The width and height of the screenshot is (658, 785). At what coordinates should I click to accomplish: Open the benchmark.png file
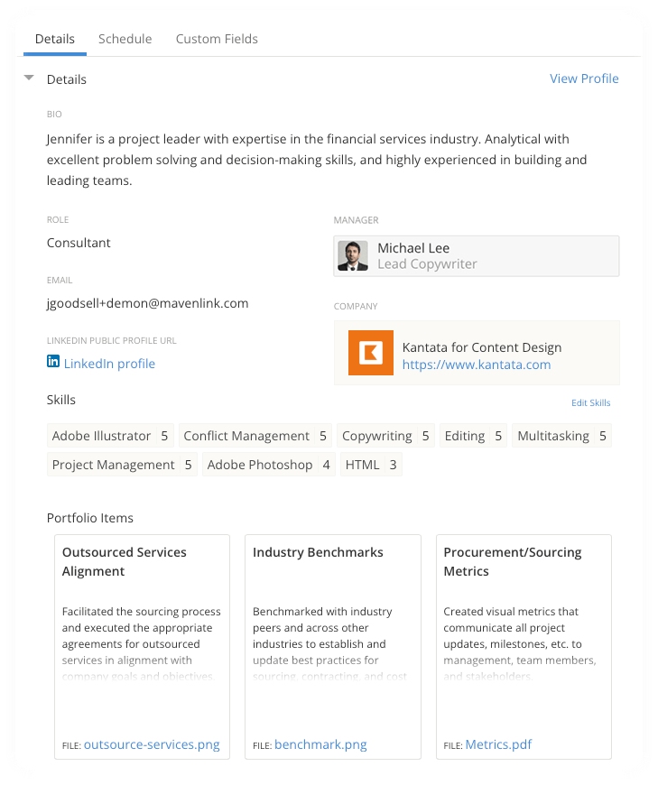pyautogui.click(x=320, y=744)
